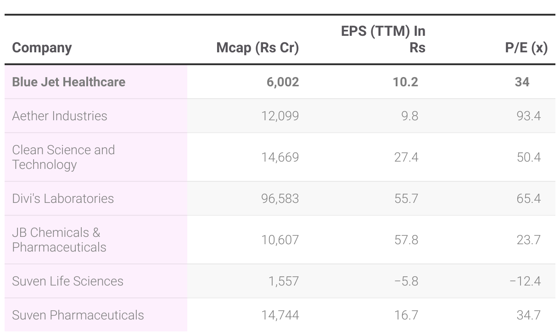Click Suven Pharmaceuticals P/E value 34.7
Image resolution: width=560 pixels, height=336 pixels.
[528, 315]
